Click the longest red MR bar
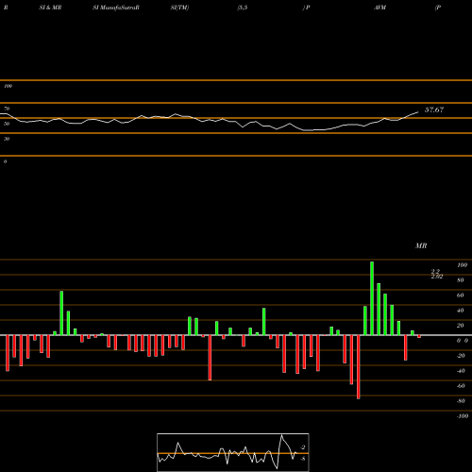Screen dimensions: 472x472 coord(359,367)
